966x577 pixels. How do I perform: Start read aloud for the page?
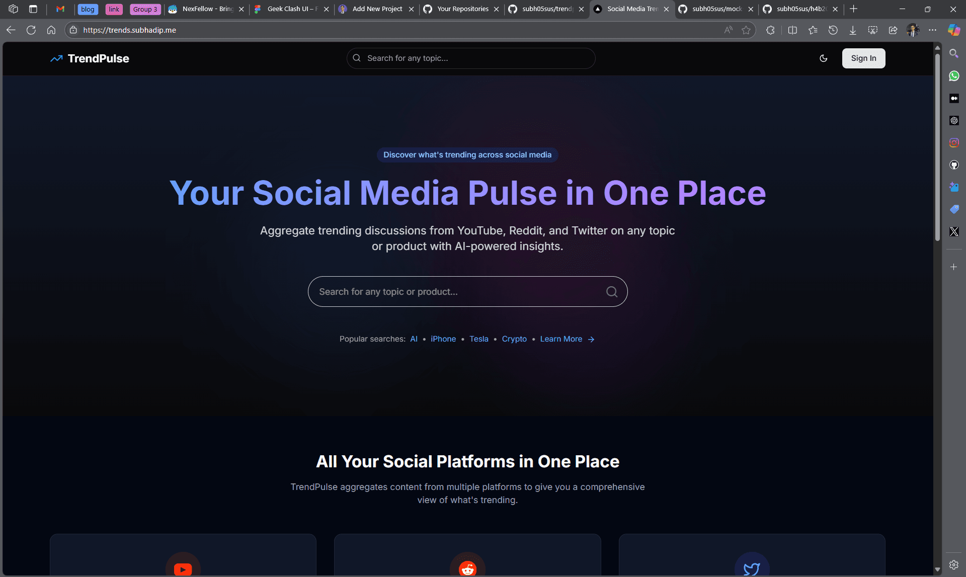(x=728, y=30)
